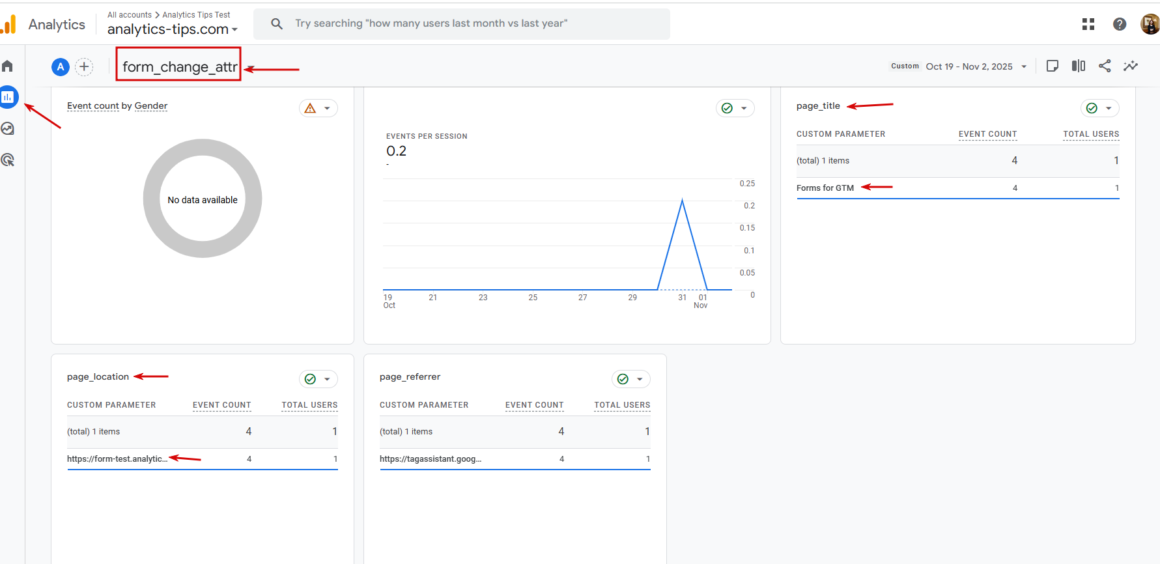Click the edit comparisons icon

click(1079, 66)
